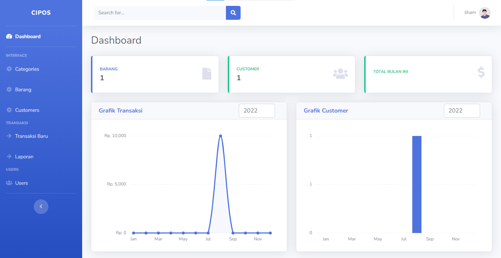Click the Grafik Transaksi heading
Image resolution: width=501 pixels, height=258 pixels.
(121, 111)
